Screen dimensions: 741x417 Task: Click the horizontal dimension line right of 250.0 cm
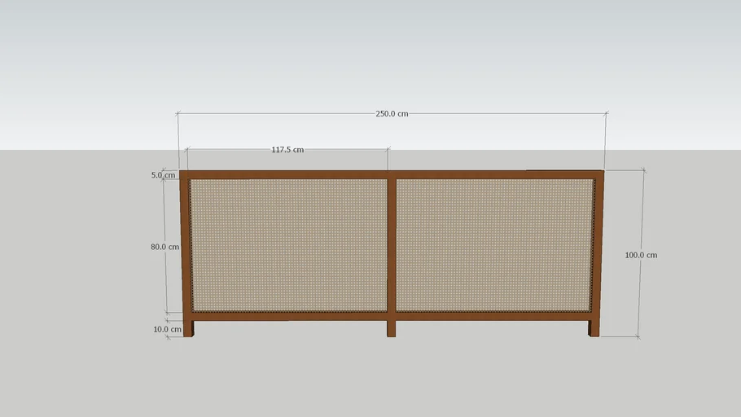[505, 114]
